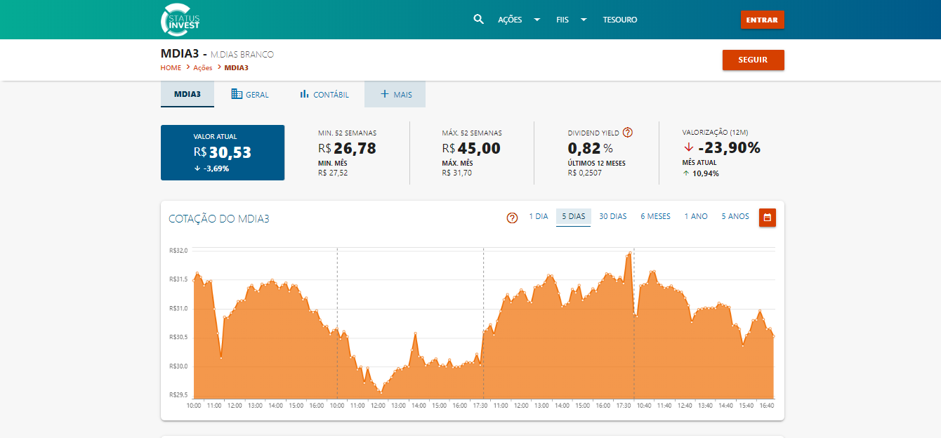Image resolution: width=941 pixels, height=438 pixels.
Task: Click the building icon on GERAL tab
Action: (x=237, y=94)
